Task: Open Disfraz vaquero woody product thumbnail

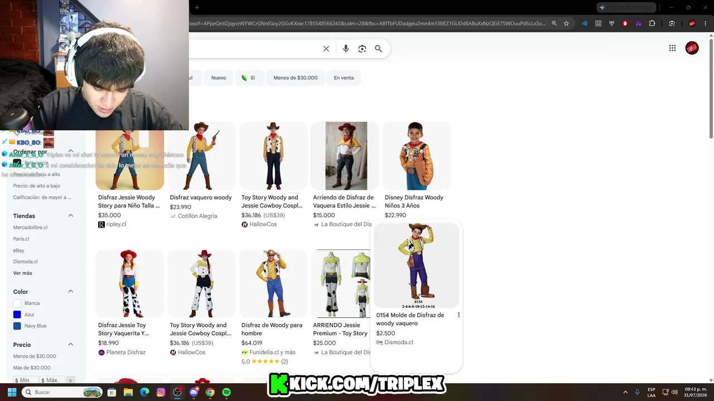Action: coord(201,156)
